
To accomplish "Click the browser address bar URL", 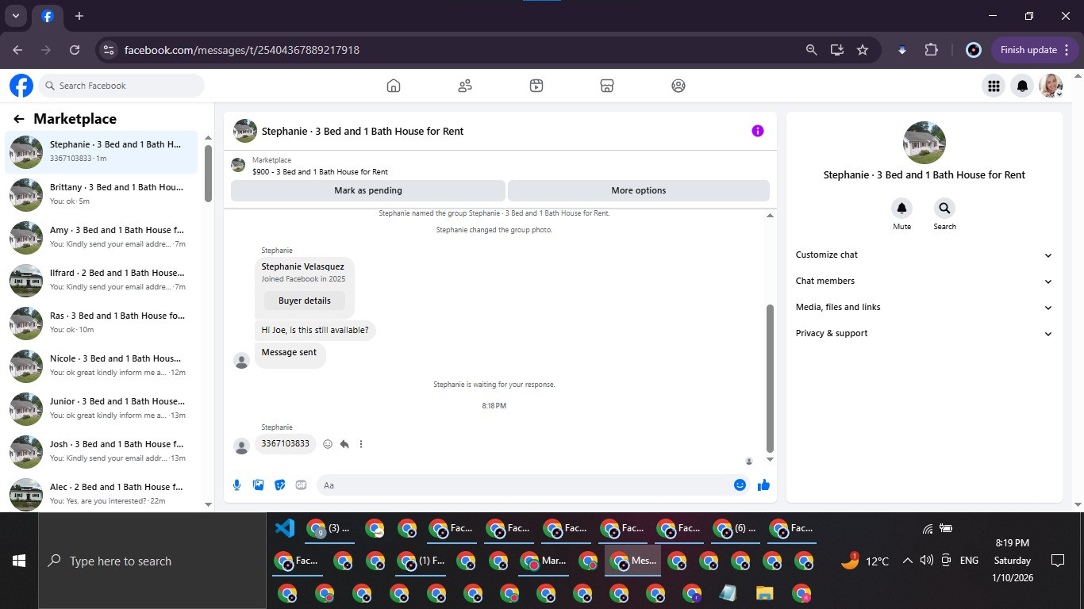I will [242, 50].
